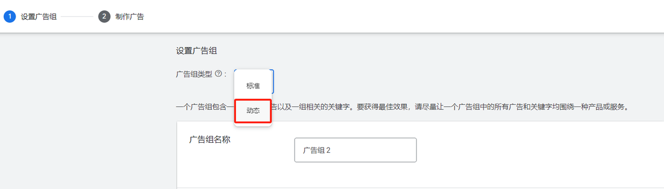The height and width of the screenshot is (189, 664).
Task: Click the 设置广告组 section heading
Action: (x=197, y=51)
